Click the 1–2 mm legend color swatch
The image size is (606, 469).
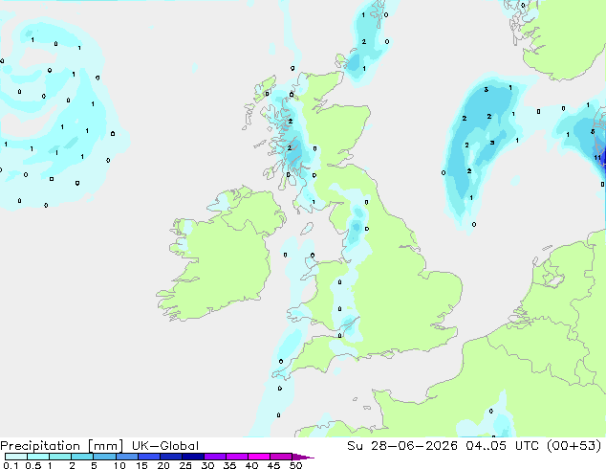point(60,457)
